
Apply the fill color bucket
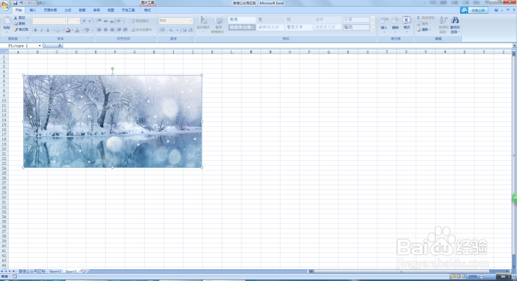[x=68, y=30]
